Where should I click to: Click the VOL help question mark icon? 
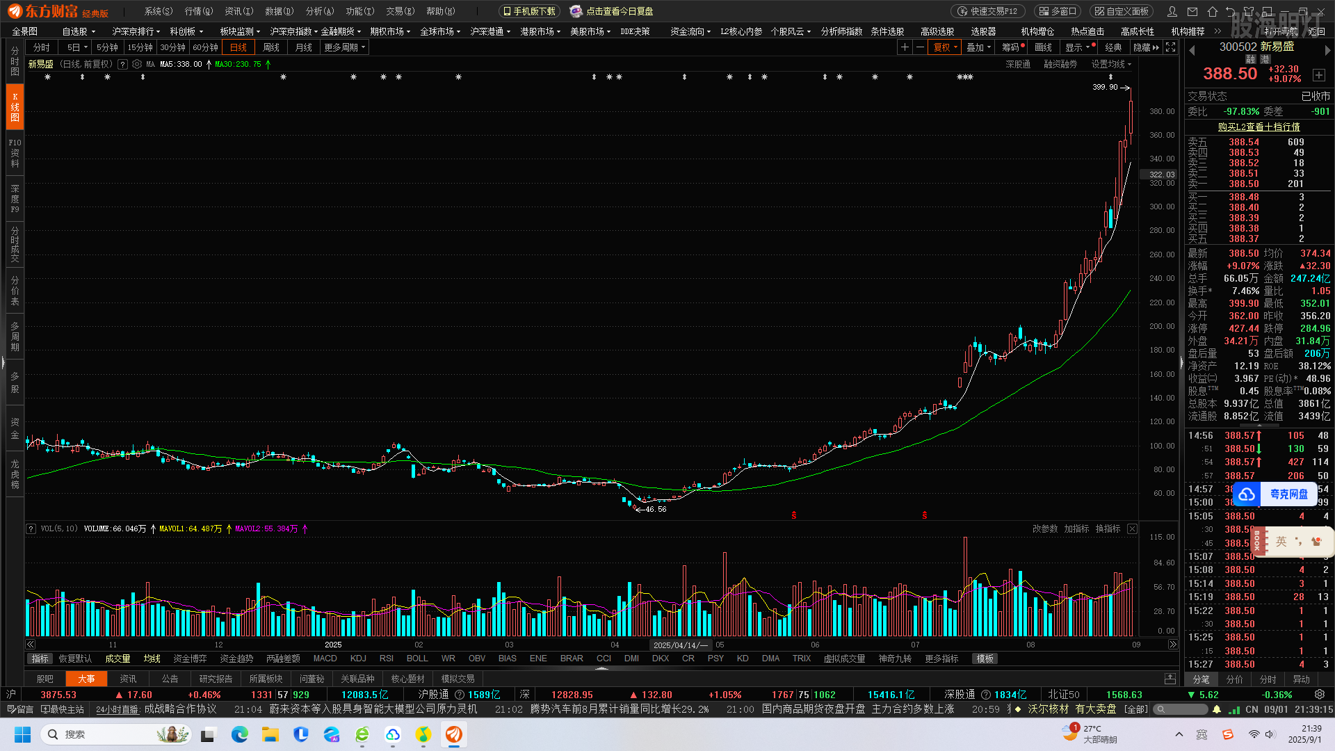coord(31,528)
